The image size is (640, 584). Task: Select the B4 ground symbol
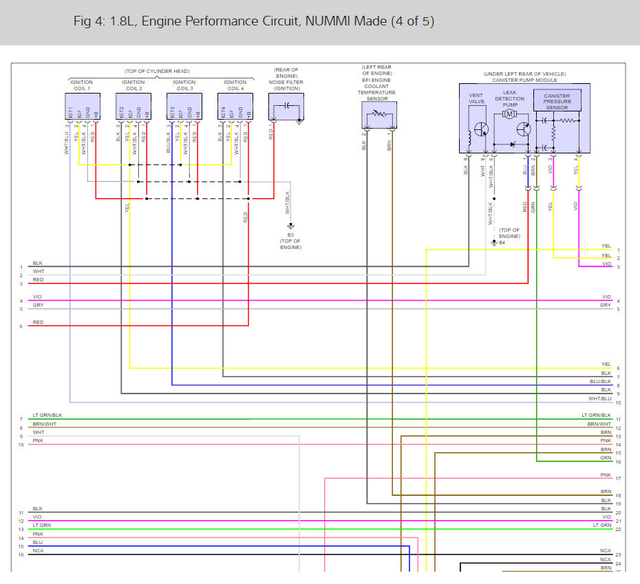click(494, 243)
